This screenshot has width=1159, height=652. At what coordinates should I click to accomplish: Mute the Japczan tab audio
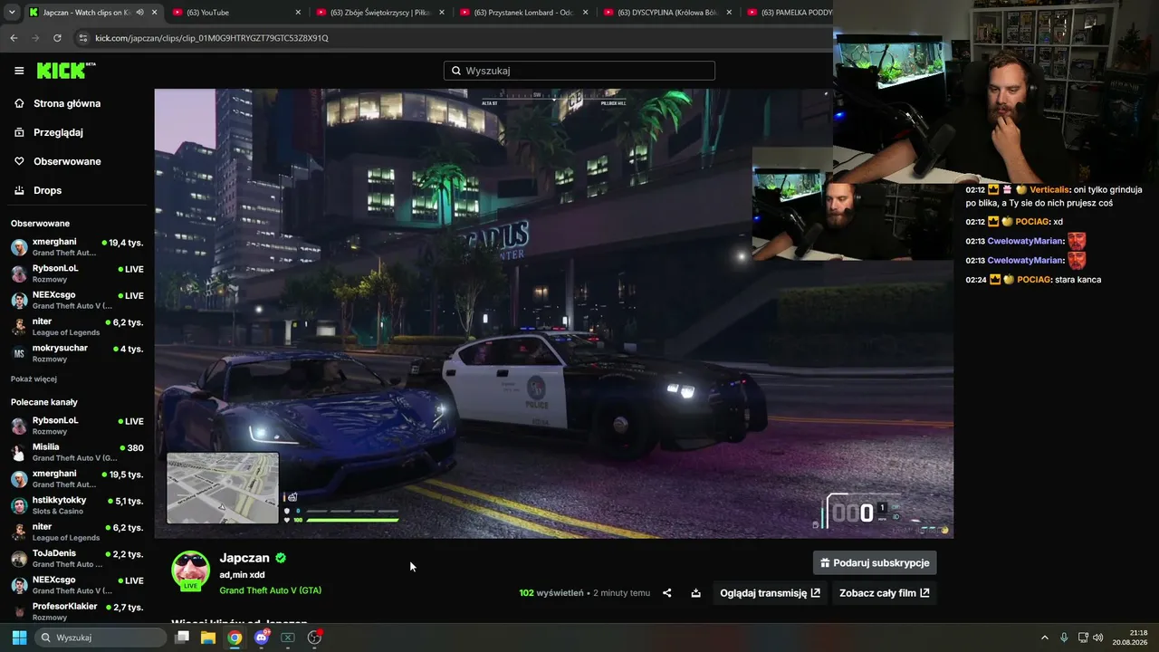(139, 13)
